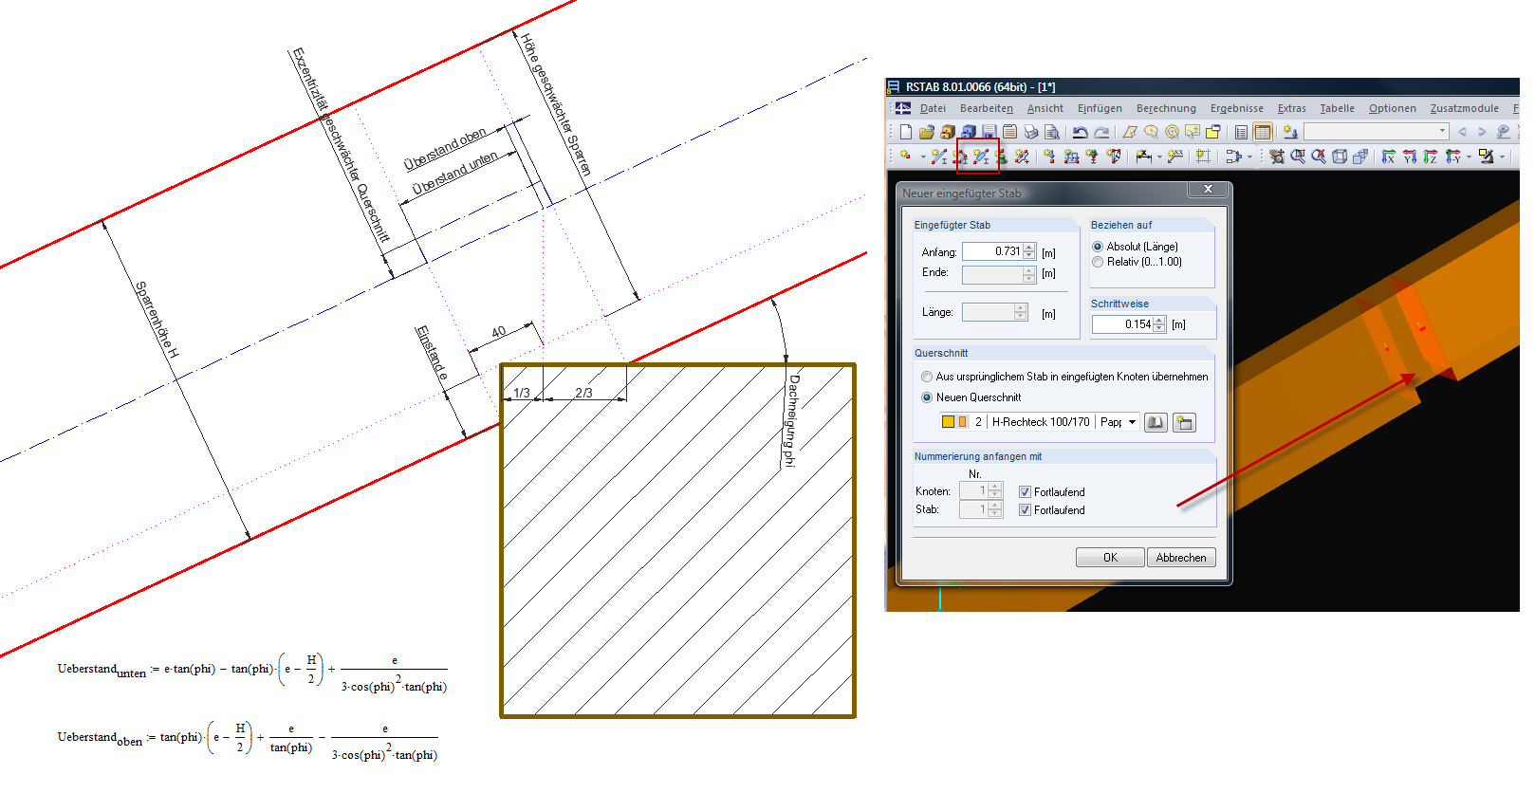
Task: Open the Zusatzmodule menu
Action: [x=1465, y=108]
